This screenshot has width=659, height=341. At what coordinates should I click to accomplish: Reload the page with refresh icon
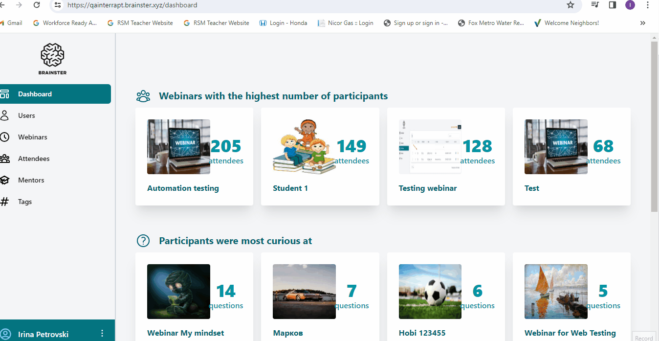(x=37, y=5)
